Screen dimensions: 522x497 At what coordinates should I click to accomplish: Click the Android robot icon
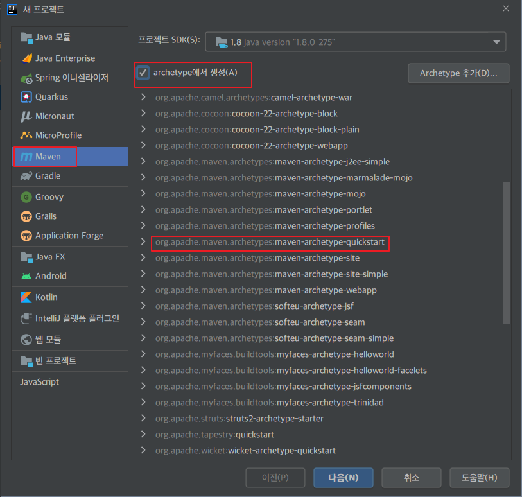pos(26,276)
